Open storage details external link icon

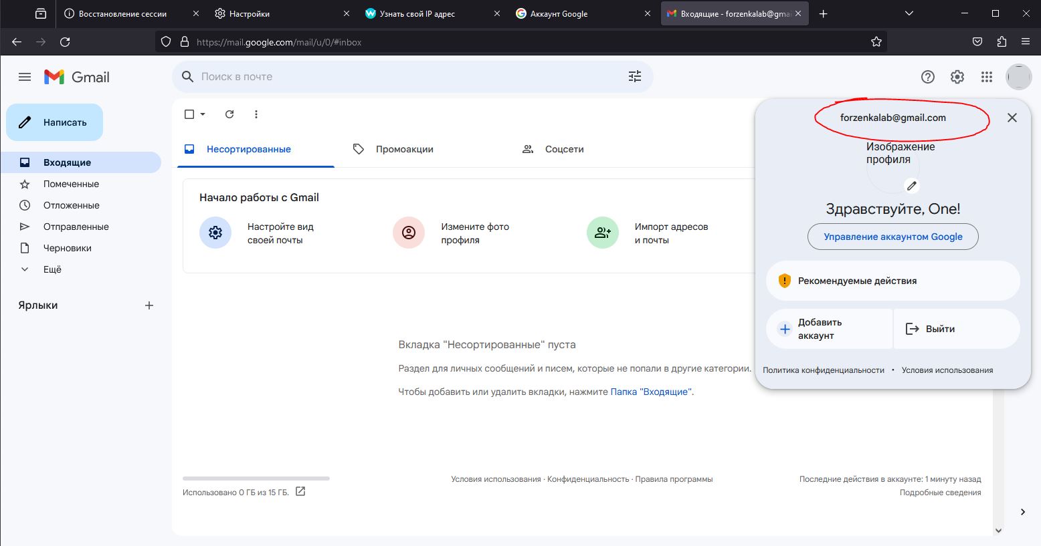tap(300, 492)
